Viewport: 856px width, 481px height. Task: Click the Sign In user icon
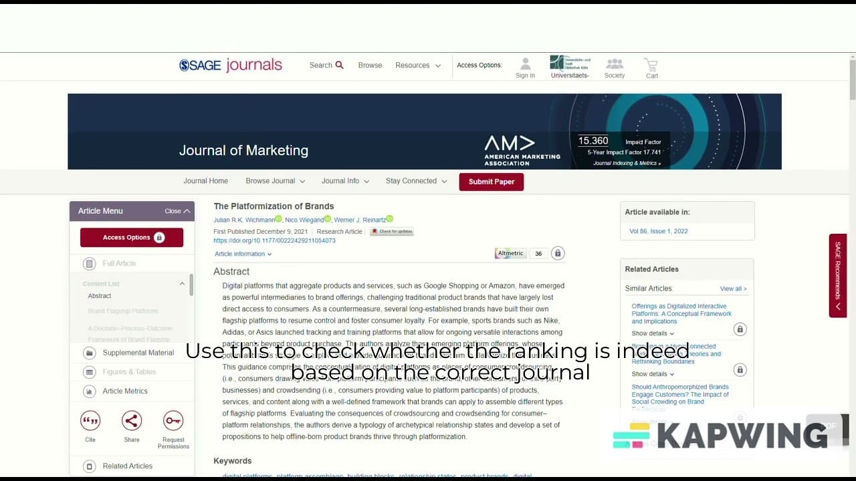(x=525, y=63)
